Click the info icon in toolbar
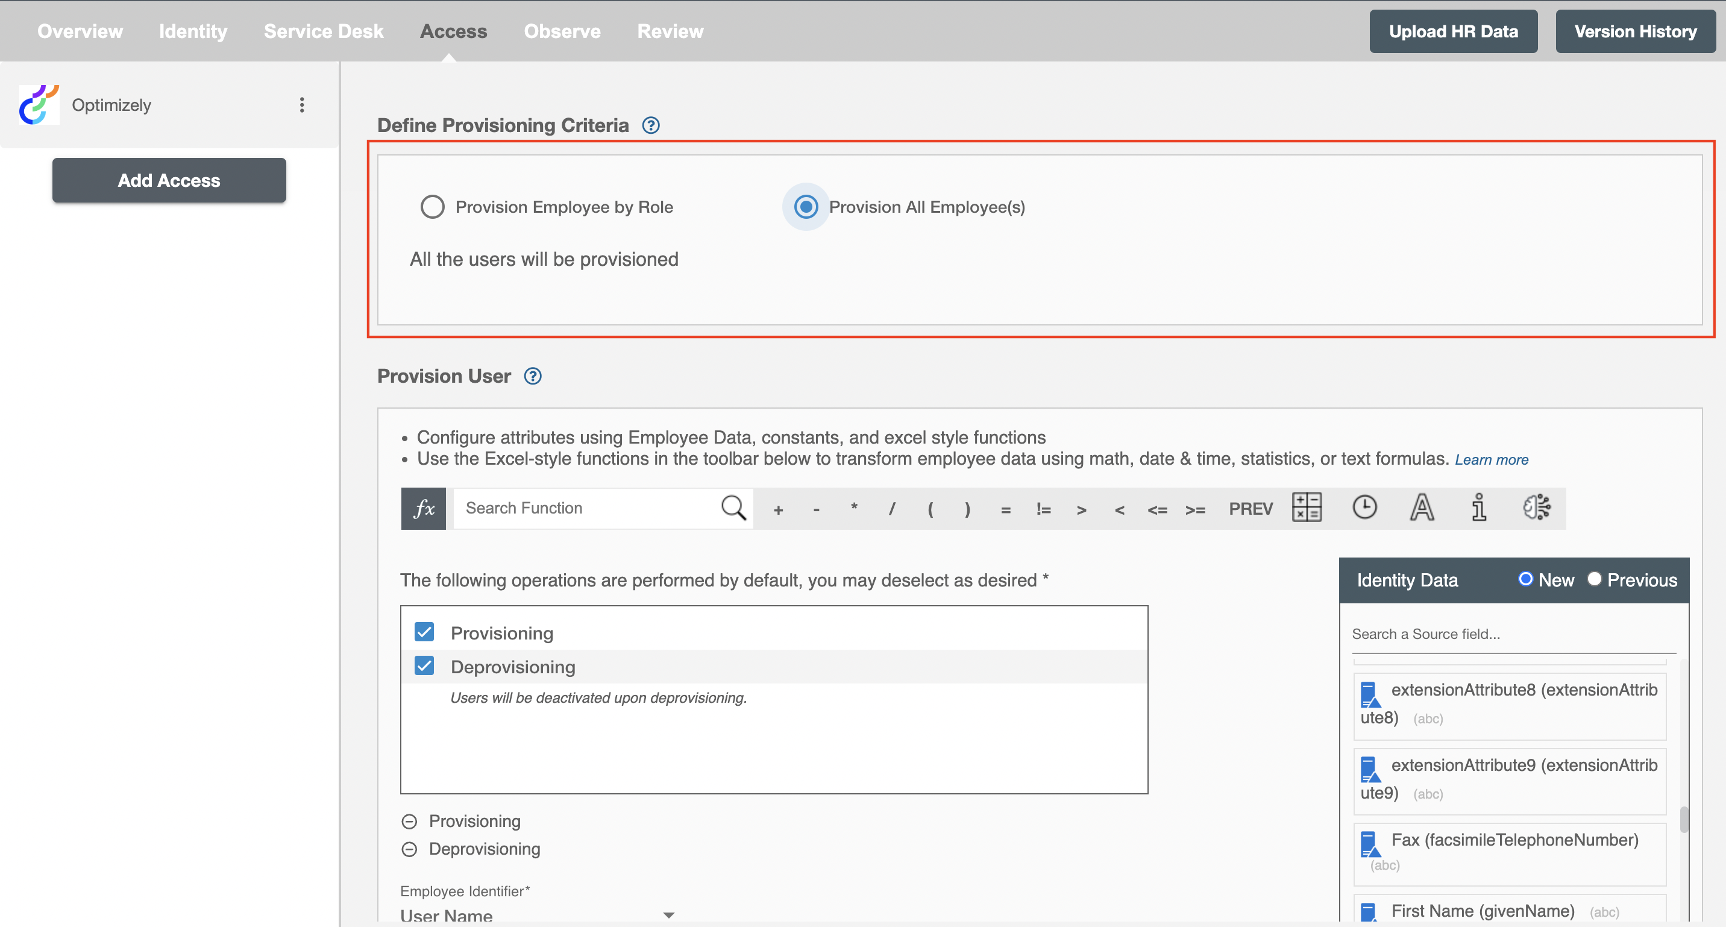 [1478, 508]
